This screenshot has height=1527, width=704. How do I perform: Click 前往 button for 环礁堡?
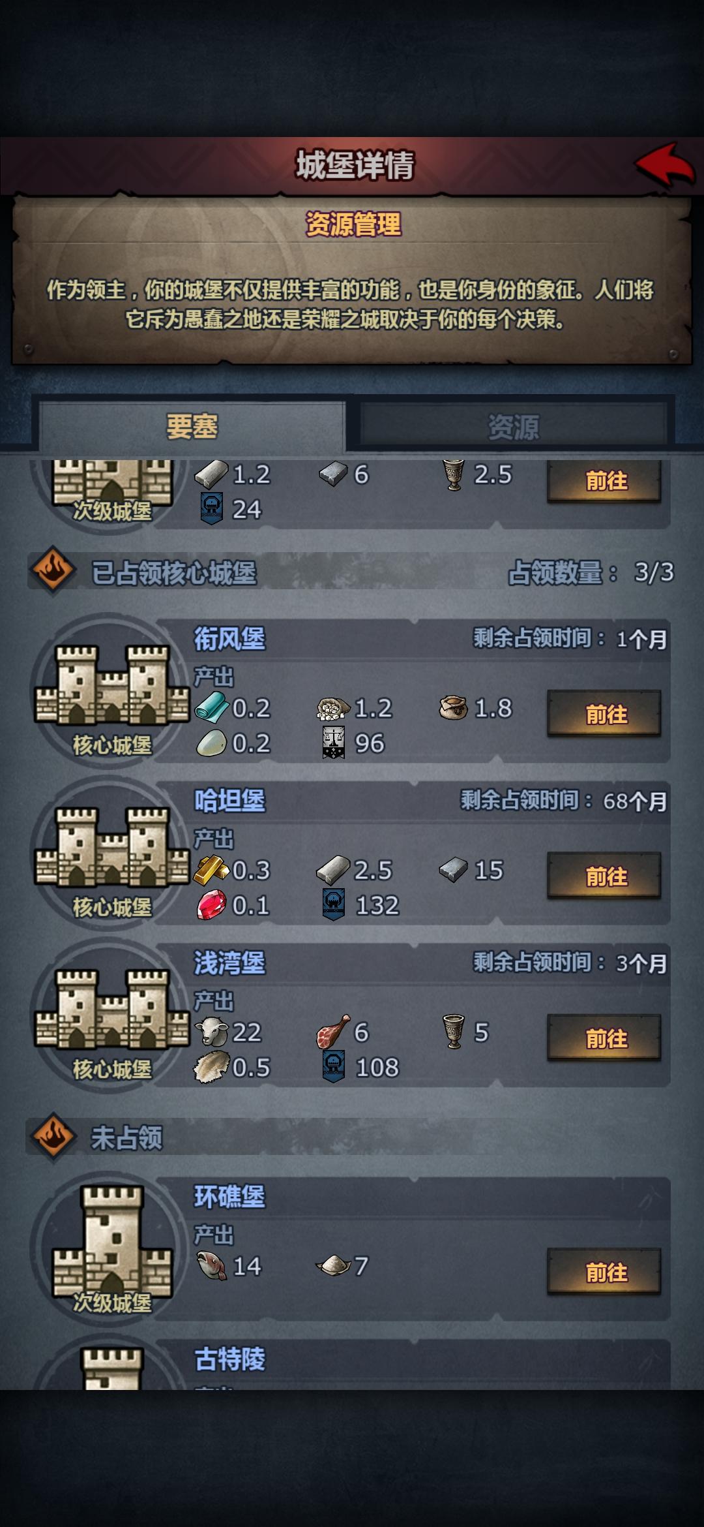pos(604,1271)
